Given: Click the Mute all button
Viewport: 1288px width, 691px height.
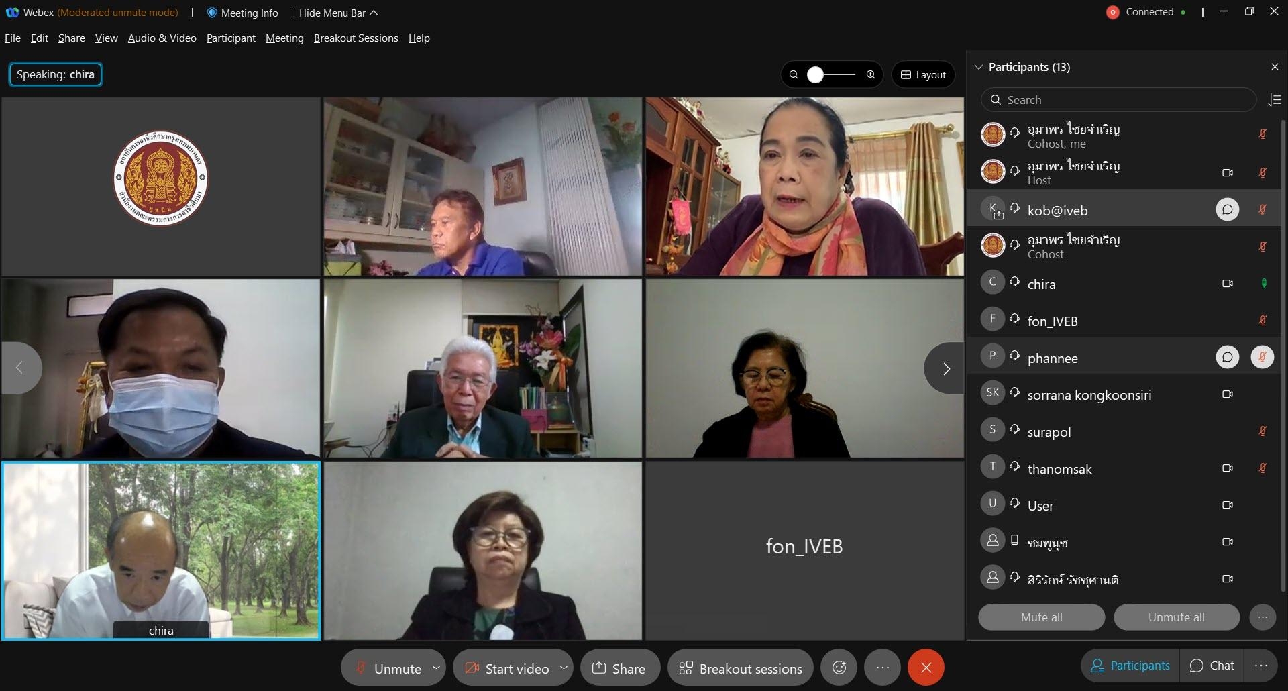Looking at the screenshot, I should coord(1041,617).
